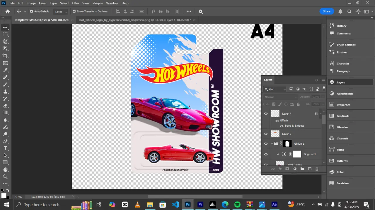This screenshot has width=375, height=210.
Task: Swap foreground and background colors
Action: click(x=8, y=190)
